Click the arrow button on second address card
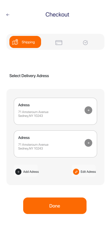This screenshot has height=239, width=110. tap(88, 143)
